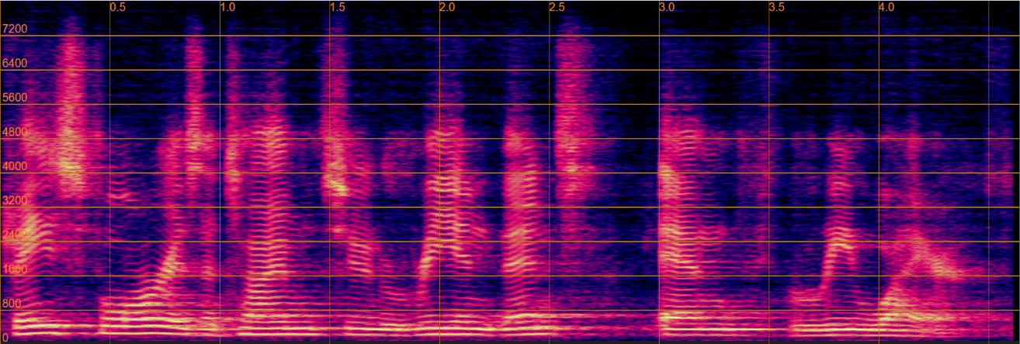Click the 7200 Hz frequency label
This screenshot has width=1020, height=344.
tap(15, 30)
